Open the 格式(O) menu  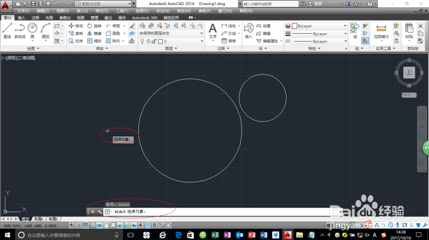(102, 11)
